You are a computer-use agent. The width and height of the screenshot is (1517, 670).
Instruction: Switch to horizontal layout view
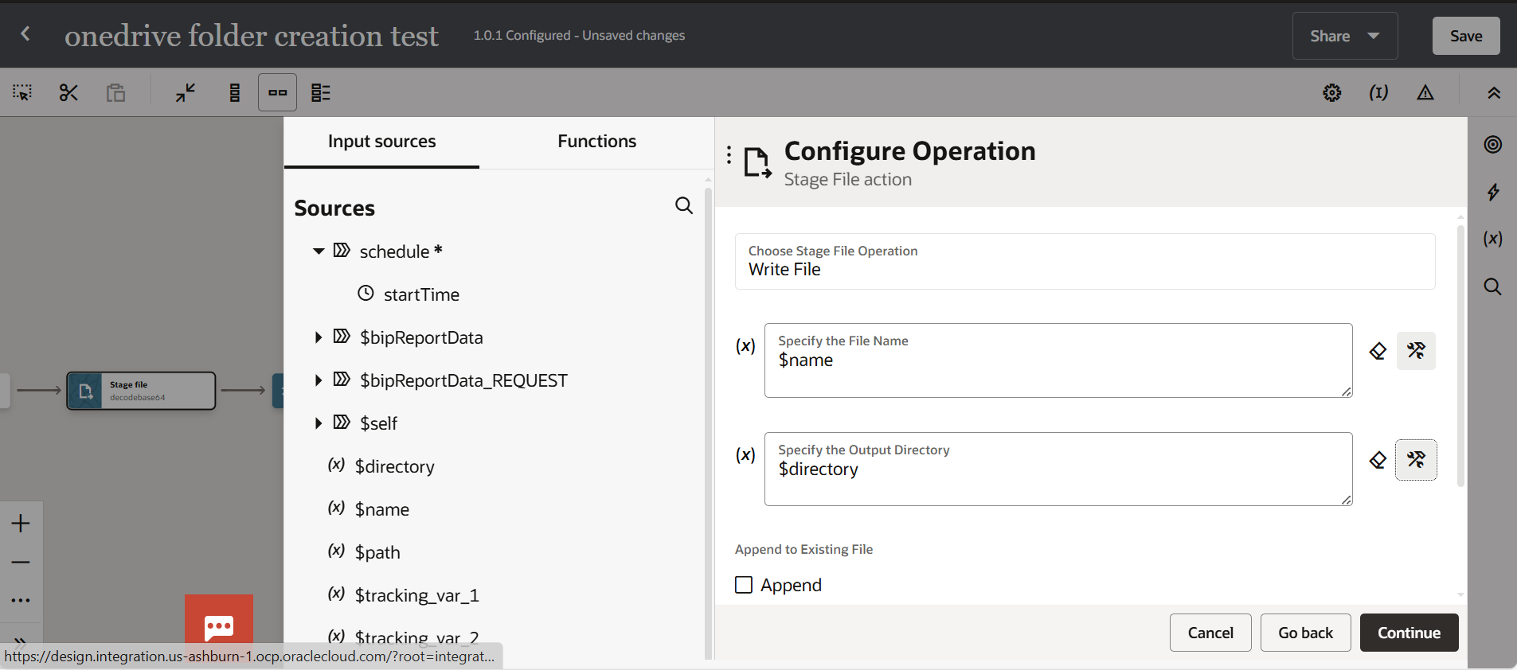coord(277,92)
